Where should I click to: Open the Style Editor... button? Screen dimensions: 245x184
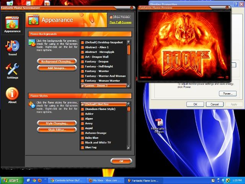tap(57, 130)
